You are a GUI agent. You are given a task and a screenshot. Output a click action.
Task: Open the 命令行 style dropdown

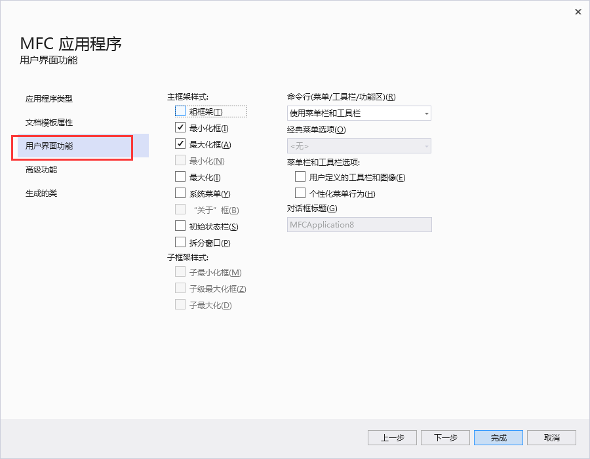coord(359,113)
